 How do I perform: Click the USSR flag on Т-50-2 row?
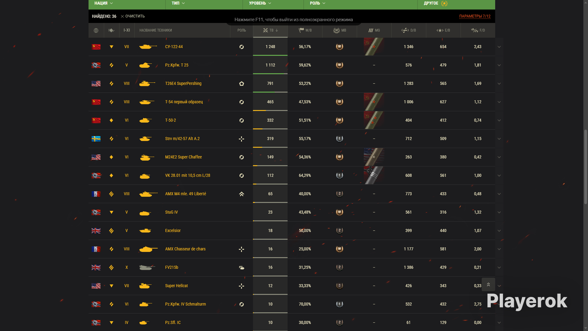[x=96, y=120]
